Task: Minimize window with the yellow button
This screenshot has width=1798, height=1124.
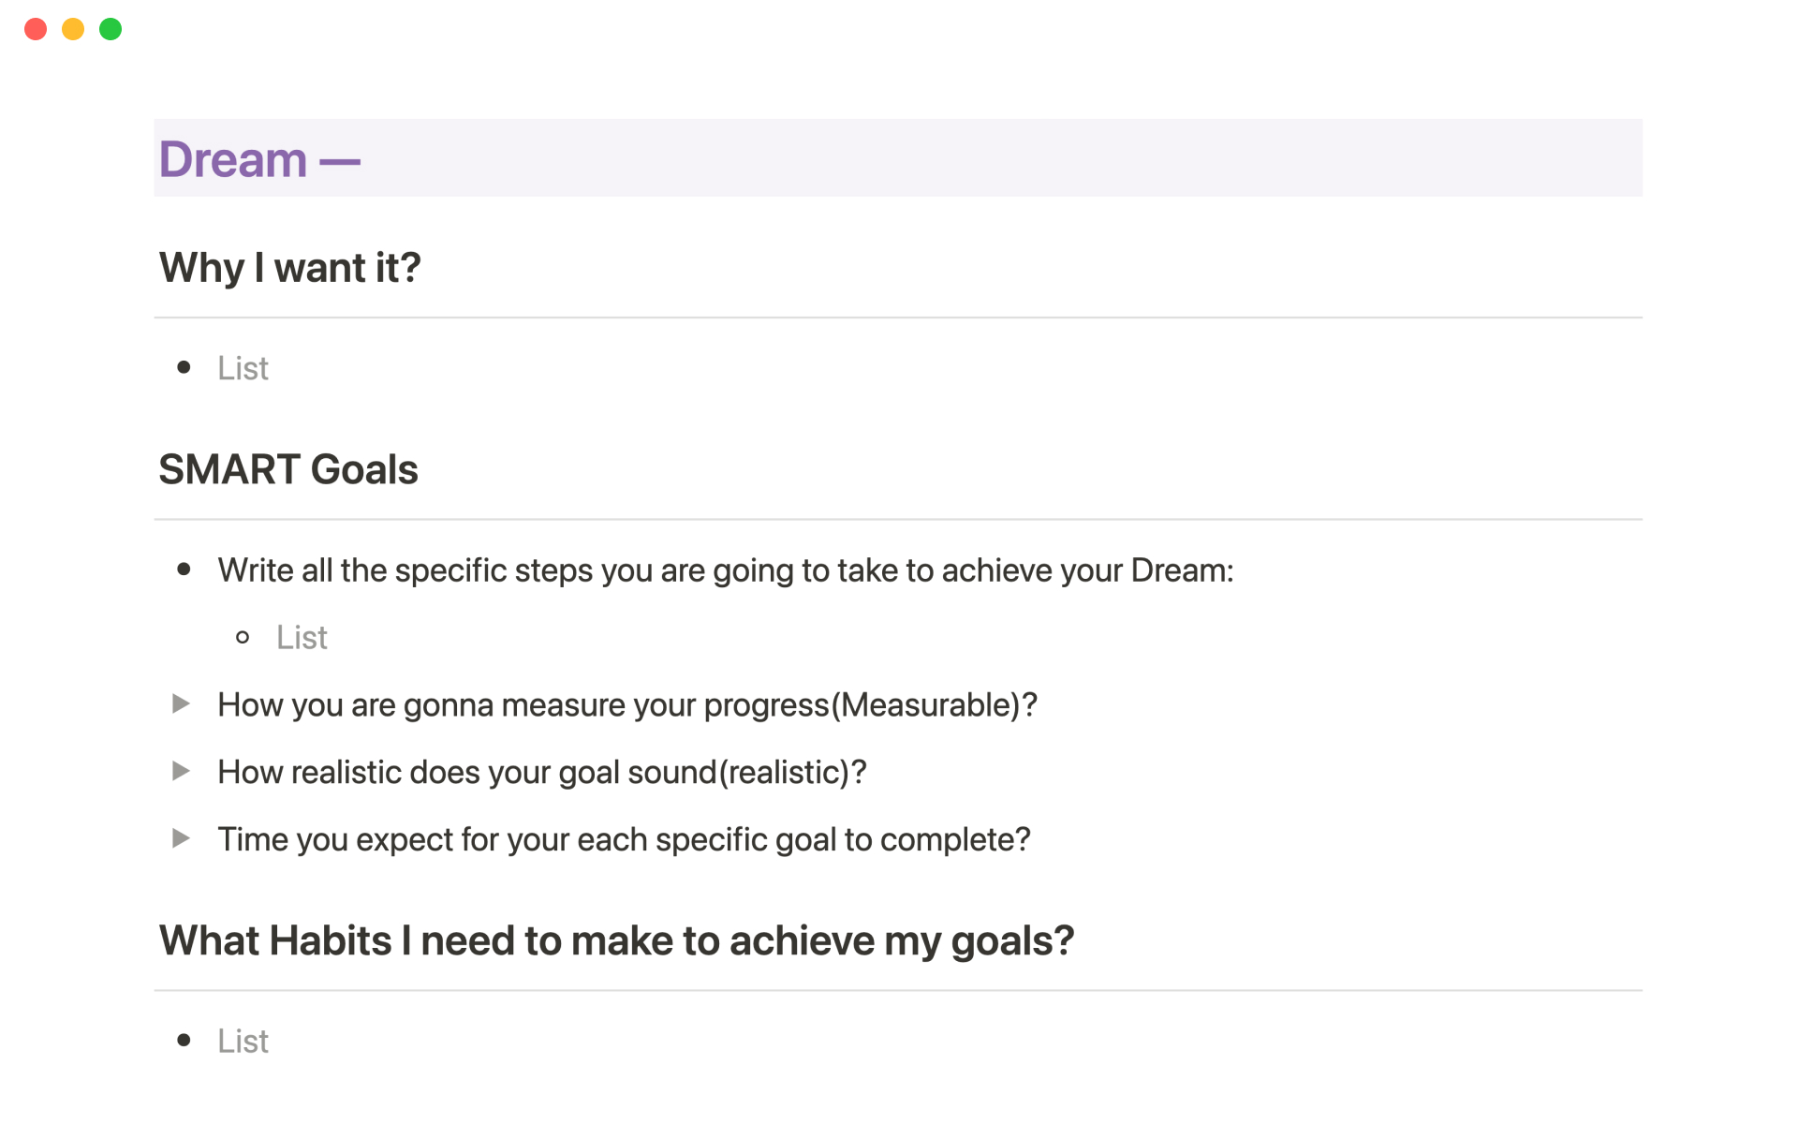Action: click(73, 29)
